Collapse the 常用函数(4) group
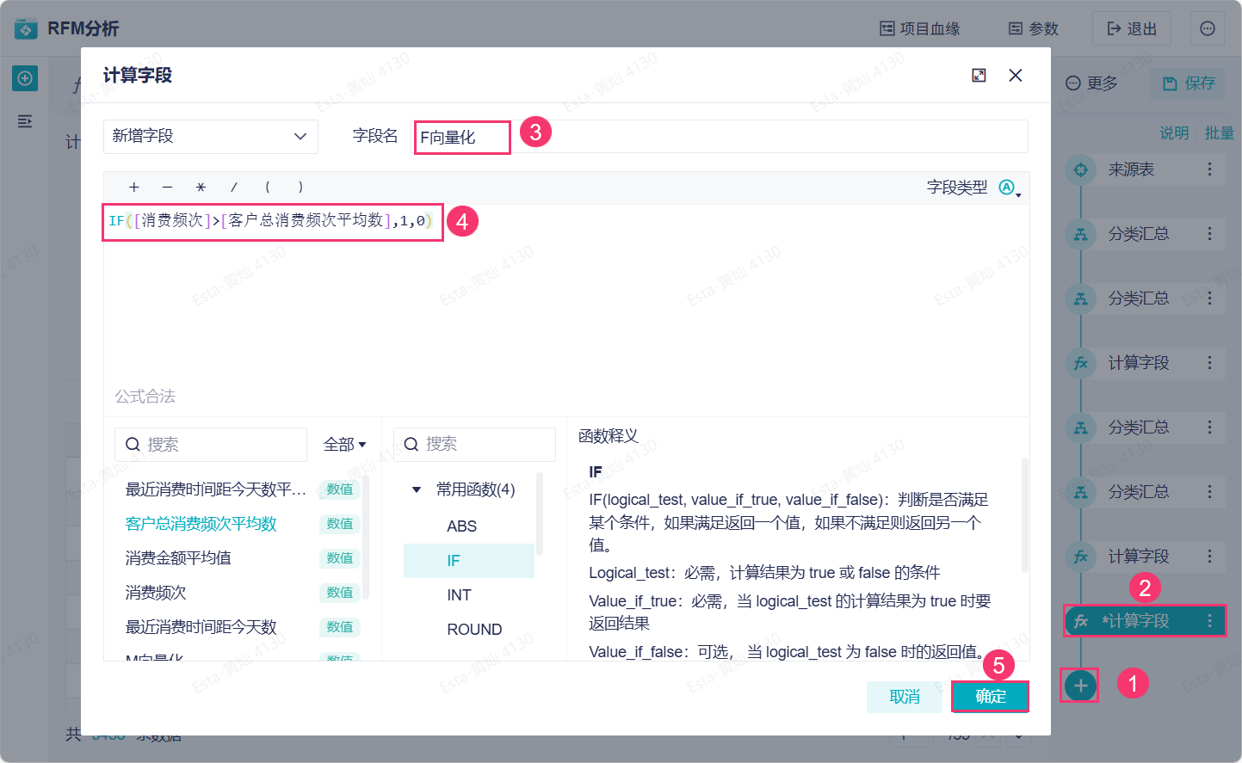 tap(417, 490)
